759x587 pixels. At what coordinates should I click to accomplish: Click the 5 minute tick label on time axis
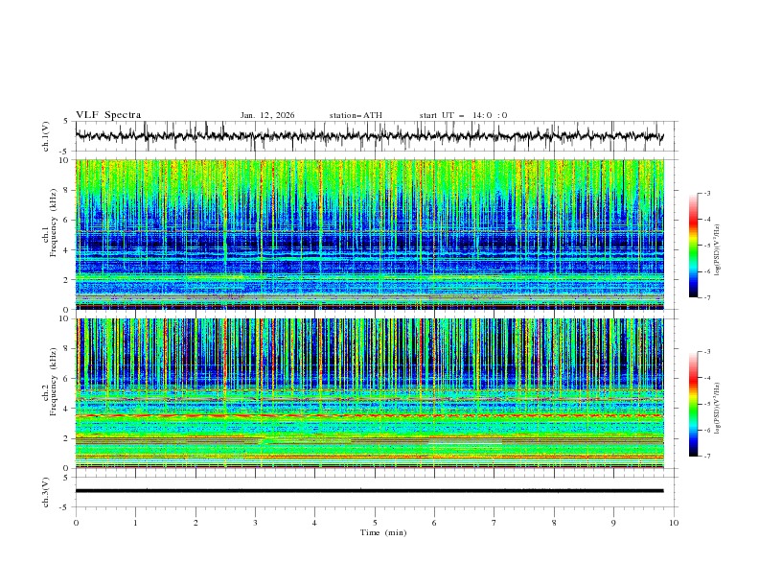point(375,523)
